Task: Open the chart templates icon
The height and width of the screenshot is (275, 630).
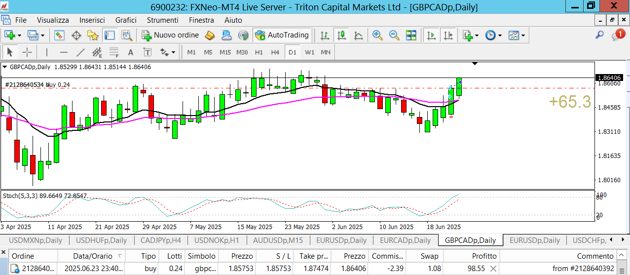Action: coord(514,35)
